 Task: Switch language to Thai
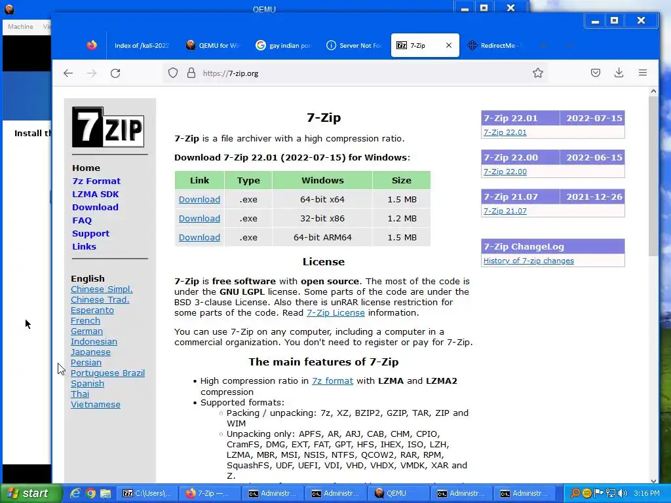click(x=80, y=394)
